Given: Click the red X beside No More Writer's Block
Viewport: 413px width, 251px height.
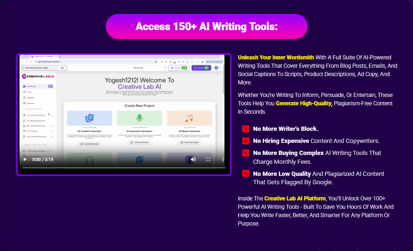Looking at the screenshot, I should [246, 129].
